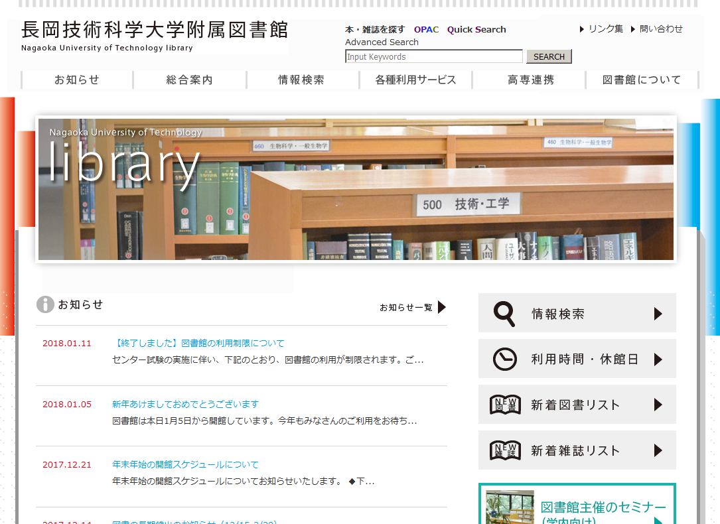The height and width of the screenshot is (524, 720).
Task: Open notice 【終了しました】図書館の利用制限について
Action: point(198,343)
